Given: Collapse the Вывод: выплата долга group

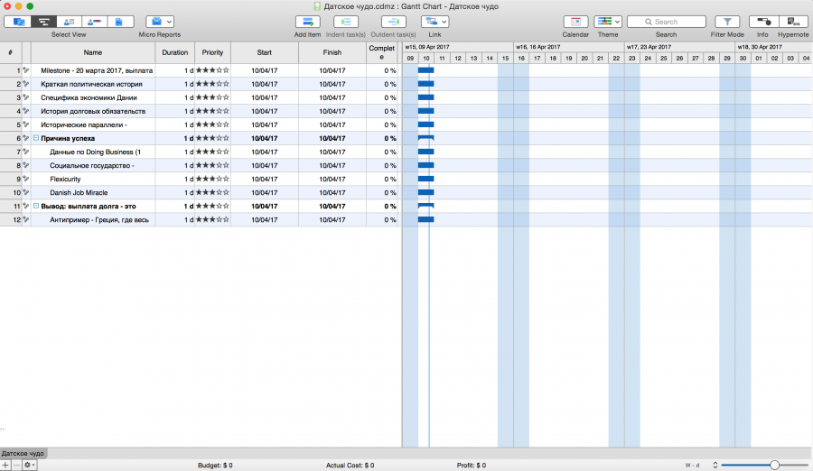Looking at the screenshot, I should click(36, 207).
